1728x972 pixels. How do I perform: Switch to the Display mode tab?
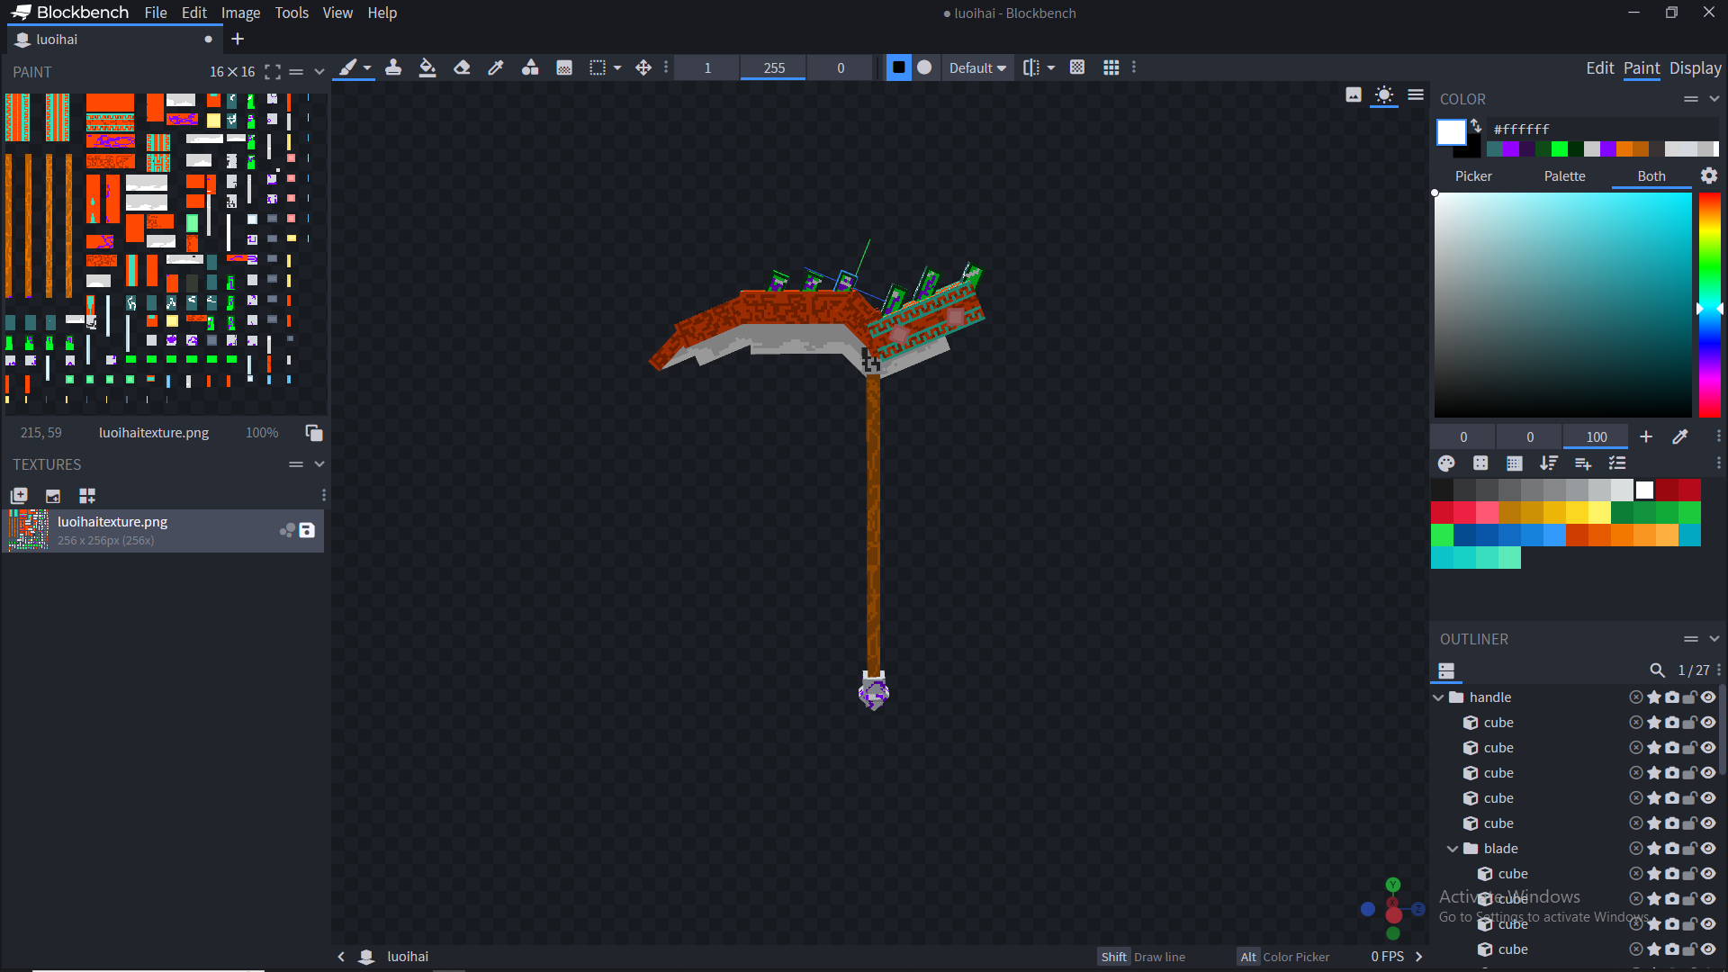click(1695, 67)
